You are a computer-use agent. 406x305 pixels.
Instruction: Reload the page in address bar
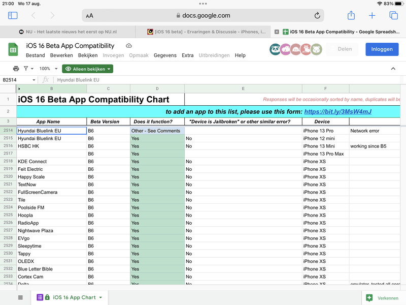[x=317, y=16]
